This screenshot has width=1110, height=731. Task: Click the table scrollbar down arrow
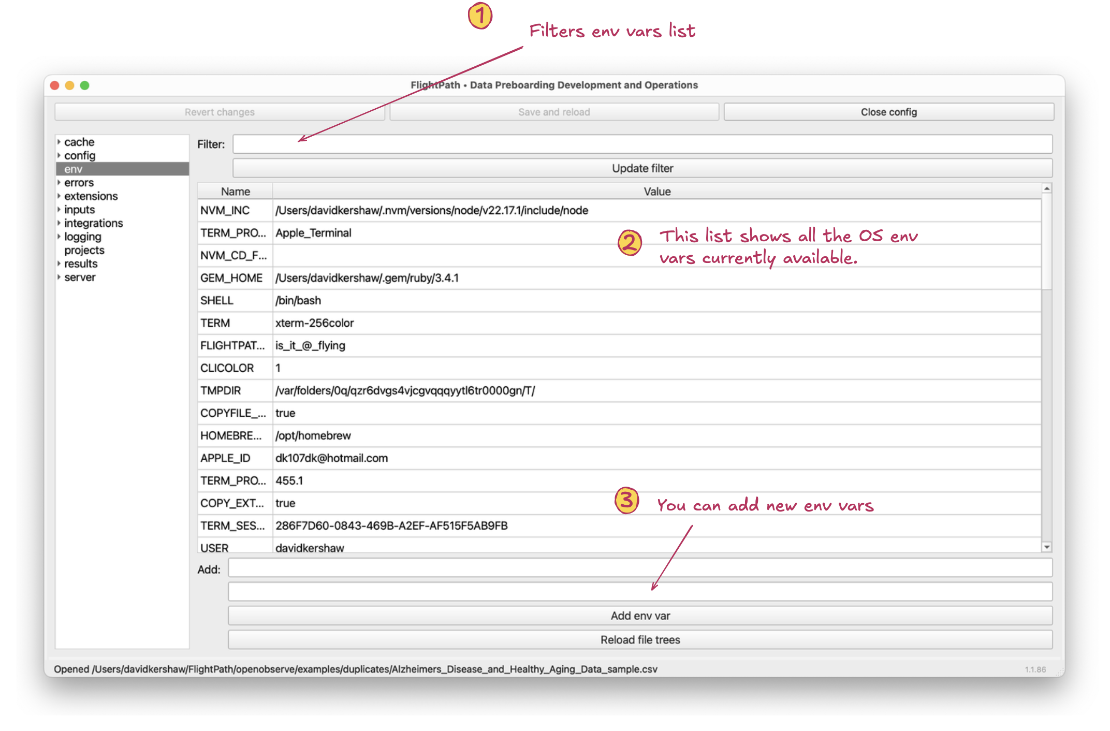point(1046,547)
